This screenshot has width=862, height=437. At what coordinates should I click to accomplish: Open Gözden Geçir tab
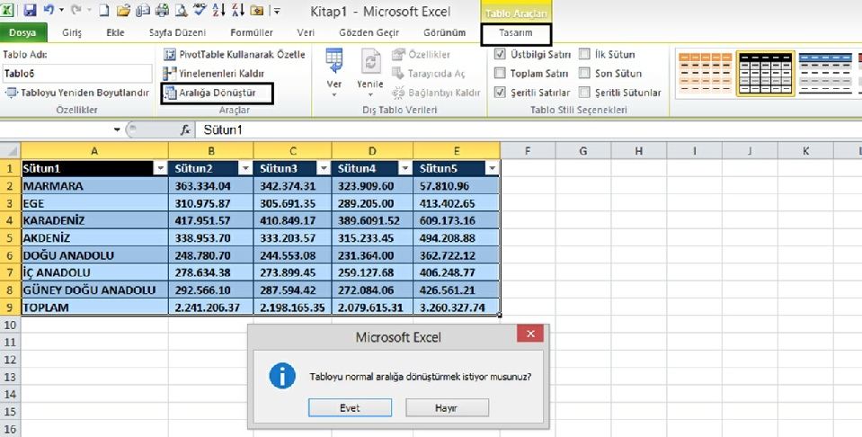[x=369, y=32]
